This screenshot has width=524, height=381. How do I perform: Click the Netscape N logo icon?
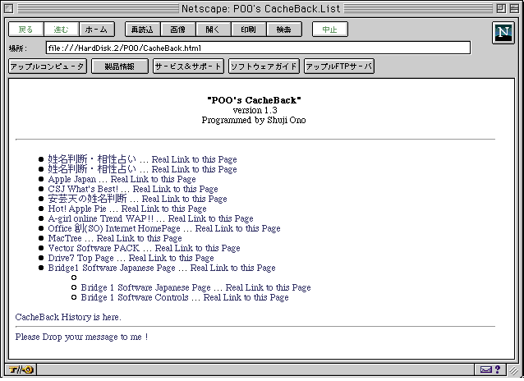(503, 33)
